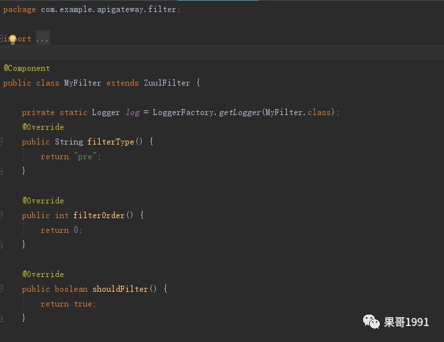Click the shouldFilter method name
Viewport: 444px width, 342px height.
point(120,289)
